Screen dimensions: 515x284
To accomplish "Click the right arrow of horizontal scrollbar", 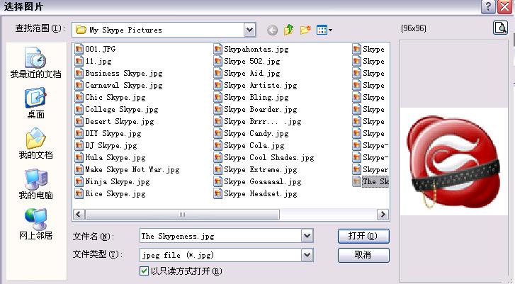I will 383,215.
